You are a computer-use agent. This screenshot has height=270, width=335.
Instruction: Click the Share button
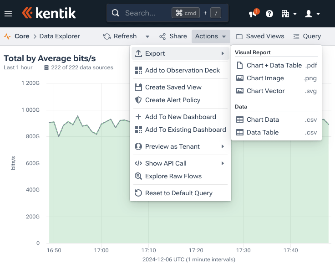(173, 36)
